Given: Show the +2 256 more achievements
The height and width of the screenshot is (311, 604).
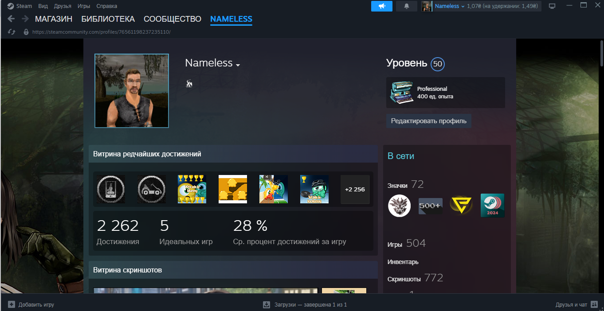Looking at the screenshot, I should click(355, 190).
